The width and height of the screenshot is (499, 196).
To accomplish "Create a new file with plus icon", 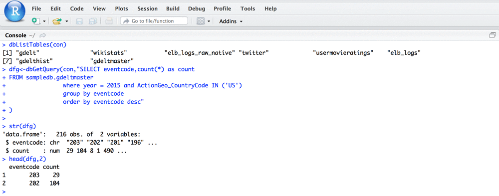I will (x=36, y=21).
